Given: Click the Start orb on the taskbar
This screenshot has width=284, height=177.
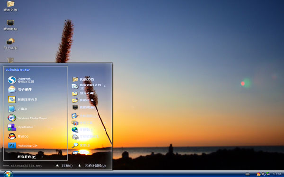Looking at the screenshot, I should 8,174.
